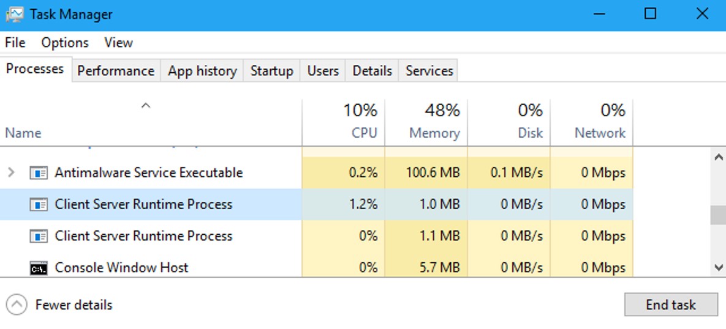Close the Task Manager window
The width and height of the screenshot is (726, 329).
(702, 14)
